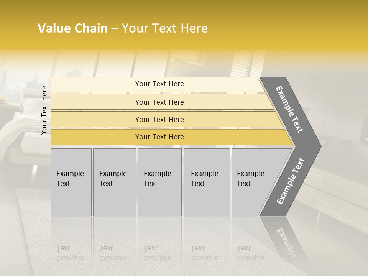Click the lower 'Example Text' on dark chevron
The height and width of the screenshot is (276, 368).
[291, 181]
